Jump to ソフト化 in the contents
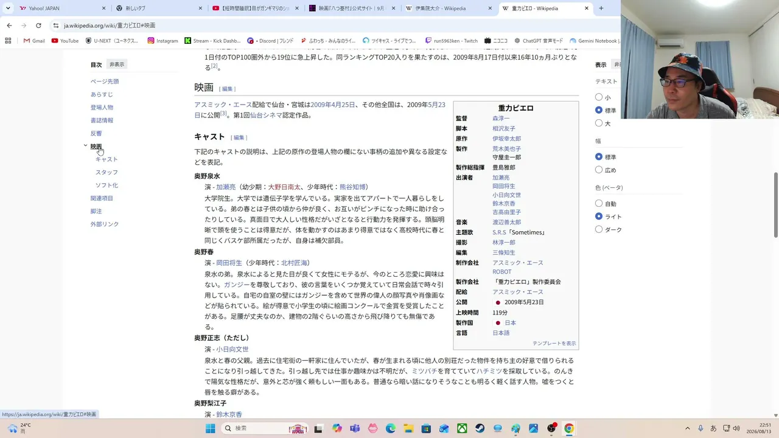779x438 pixels. tap(107, 186)
